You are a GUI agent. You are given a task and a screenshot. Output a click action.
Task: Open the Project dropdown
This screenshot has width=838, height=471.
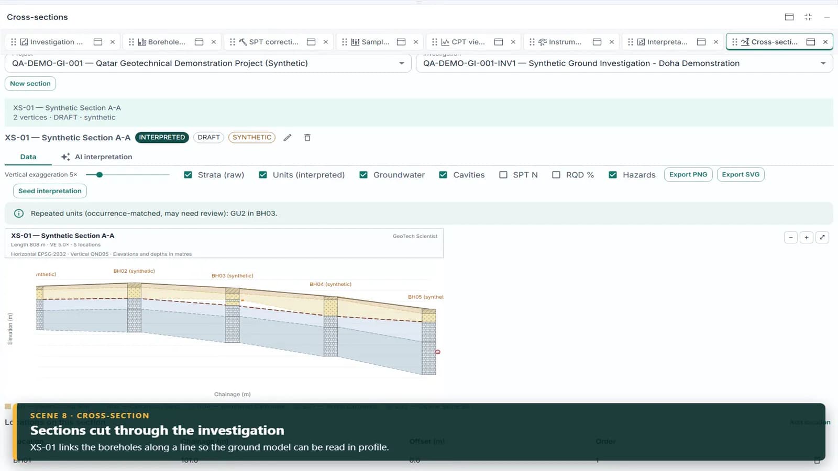208,63
